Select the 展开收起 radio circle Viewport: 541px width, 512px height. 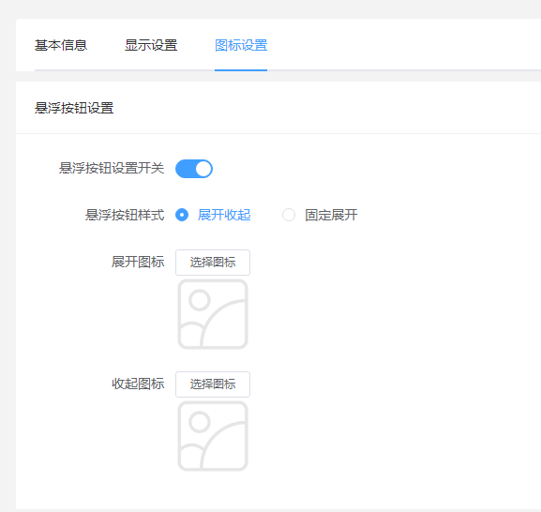182,215
